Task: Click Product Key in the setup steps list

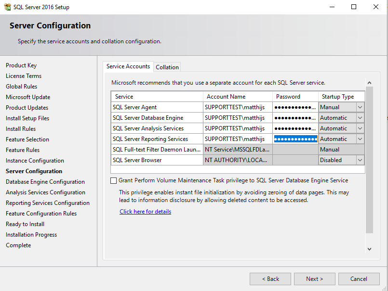Action: [x=21, y=65]
